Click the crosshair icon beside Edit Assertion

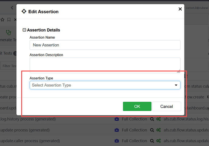point(24,11)
